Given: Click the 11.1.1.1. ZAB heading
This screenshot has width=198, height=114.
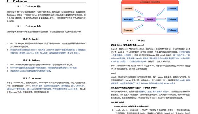Looking at the screenshot, I should tap(136, 41).
